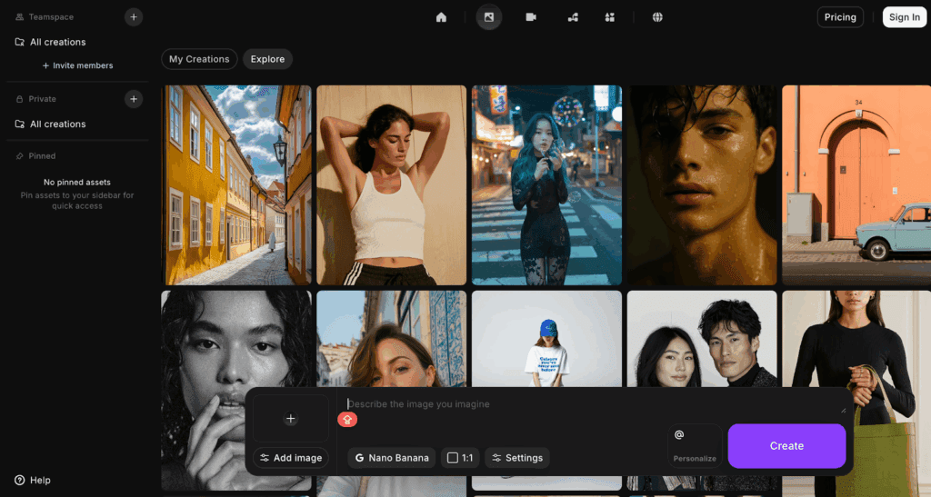The image size is (931, 497).
Task: Open the woman by blue tiled wall thumbnail
Action: click(391, 338)
